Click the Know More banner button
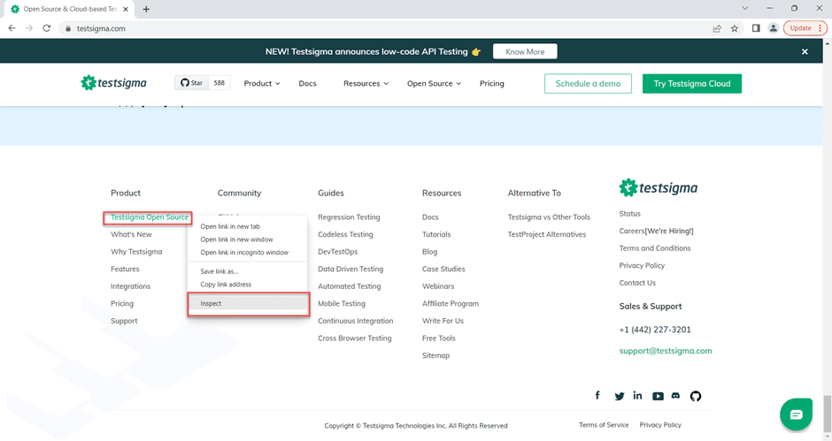The width and height of the screenshot is (832, 441). (525, 51)
